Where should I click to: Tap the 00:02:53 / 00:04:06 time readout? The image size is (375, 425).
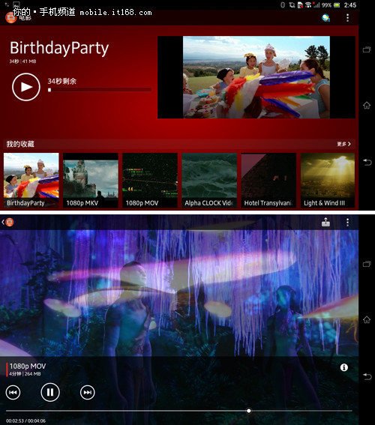tap(25, 421)
